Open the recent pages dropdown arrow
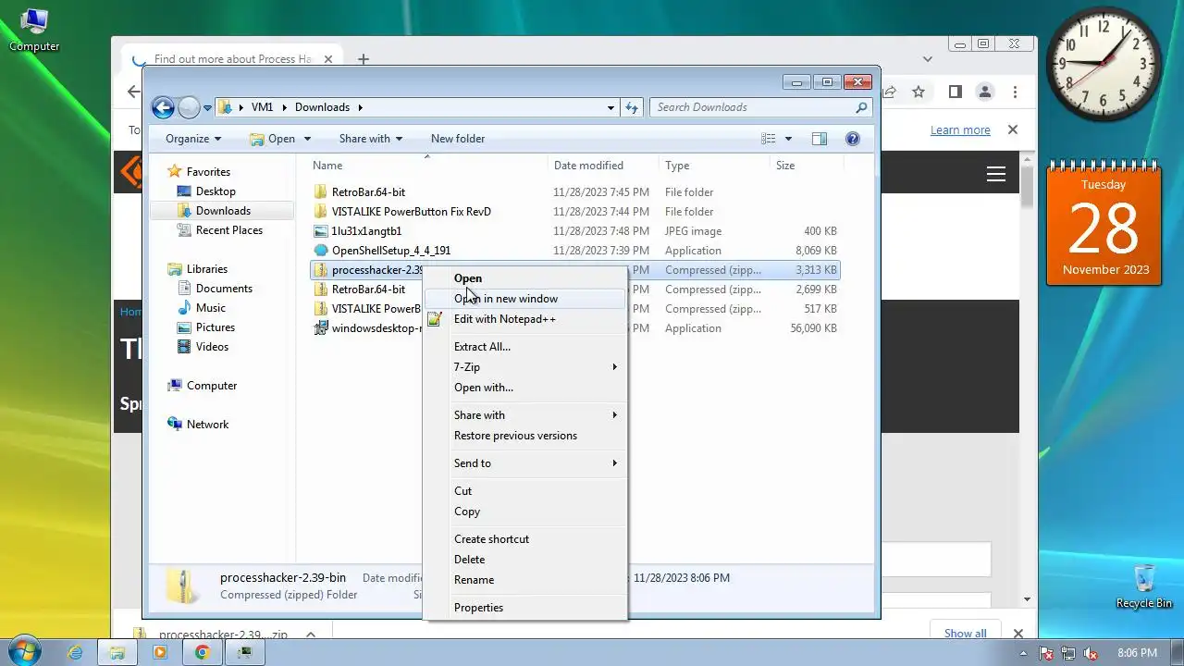The image size is (1184, 666). point(207,108)
